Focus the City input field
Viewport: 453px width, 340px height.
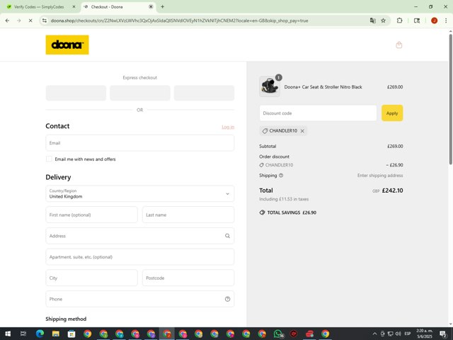[91, 278]
